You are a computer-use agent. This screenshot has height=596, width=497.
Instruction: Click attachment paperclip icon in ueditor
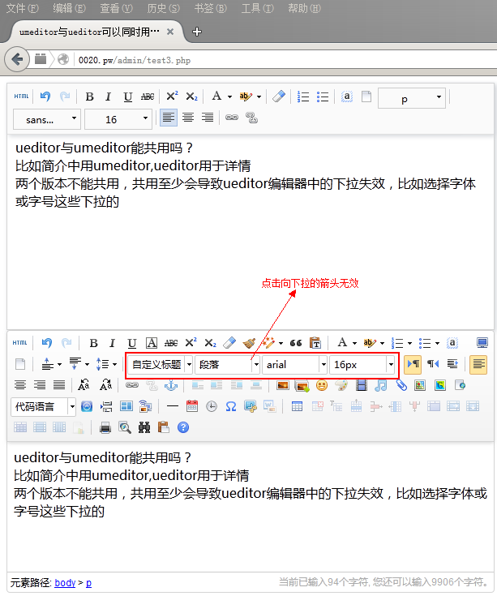pos(401,385)
